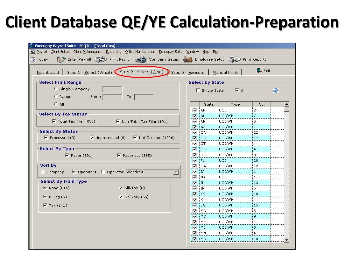Toggle hold type Delivery (65) checkbox
344x258 pixels.
121,197
